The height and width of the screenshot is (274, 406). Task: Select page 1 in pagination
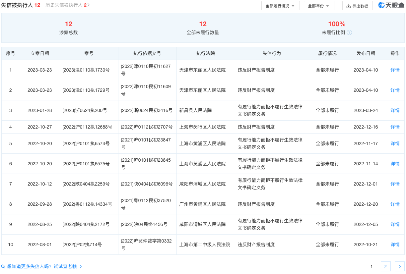(x=372, y=266)
